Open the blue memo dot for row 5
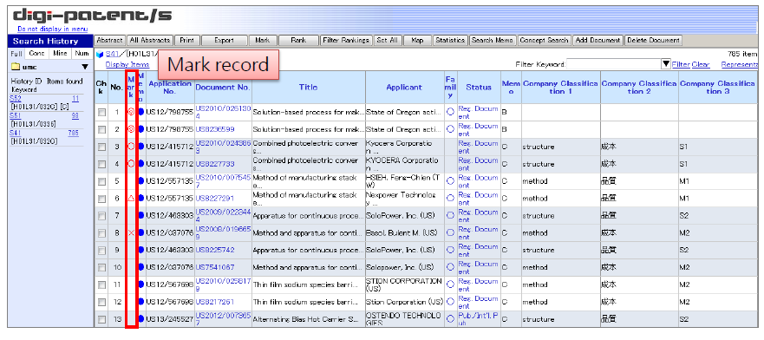 click(141, 180)
